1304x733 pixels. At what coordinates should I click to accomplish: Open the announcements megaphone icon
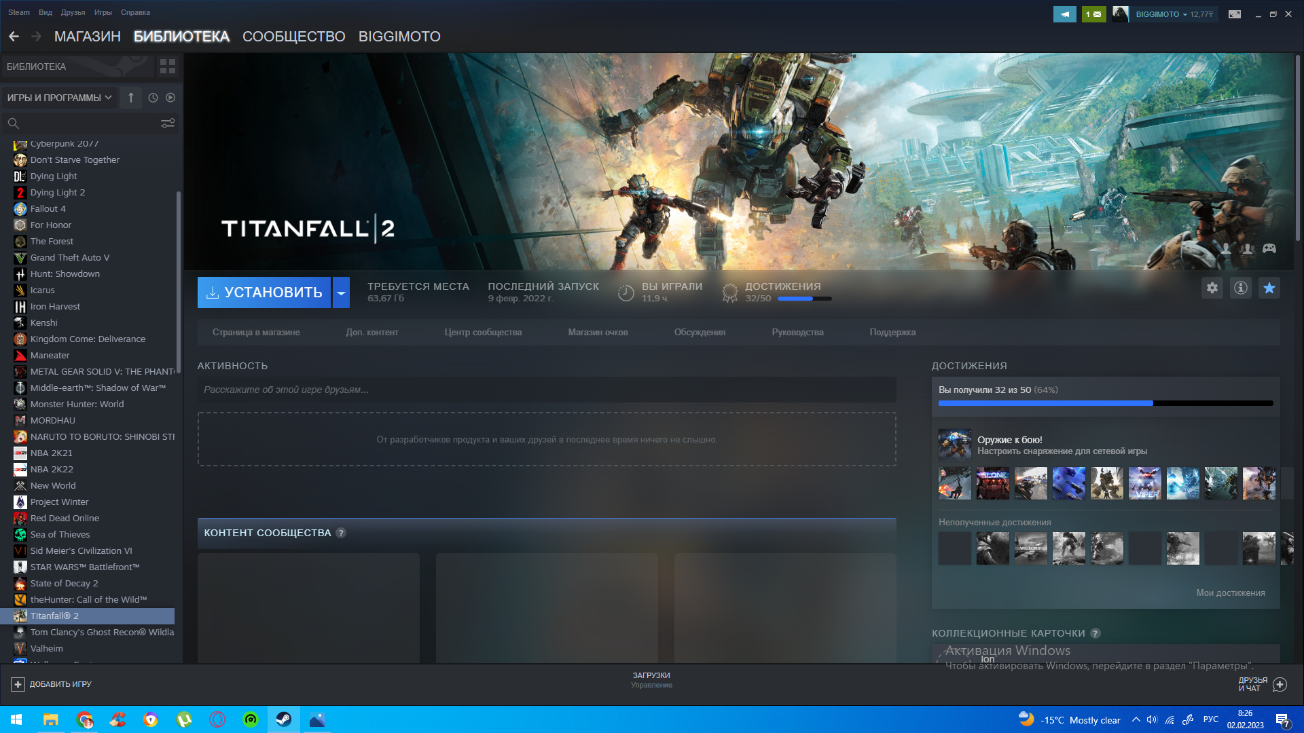tap(1064, 14)
